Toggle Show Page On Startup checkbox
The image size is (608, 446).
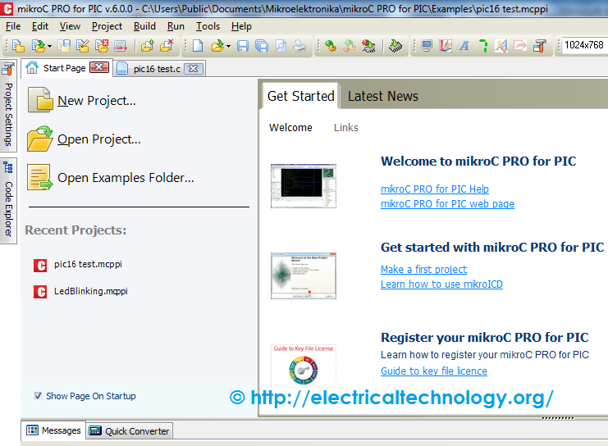click(x=38, y=396)
